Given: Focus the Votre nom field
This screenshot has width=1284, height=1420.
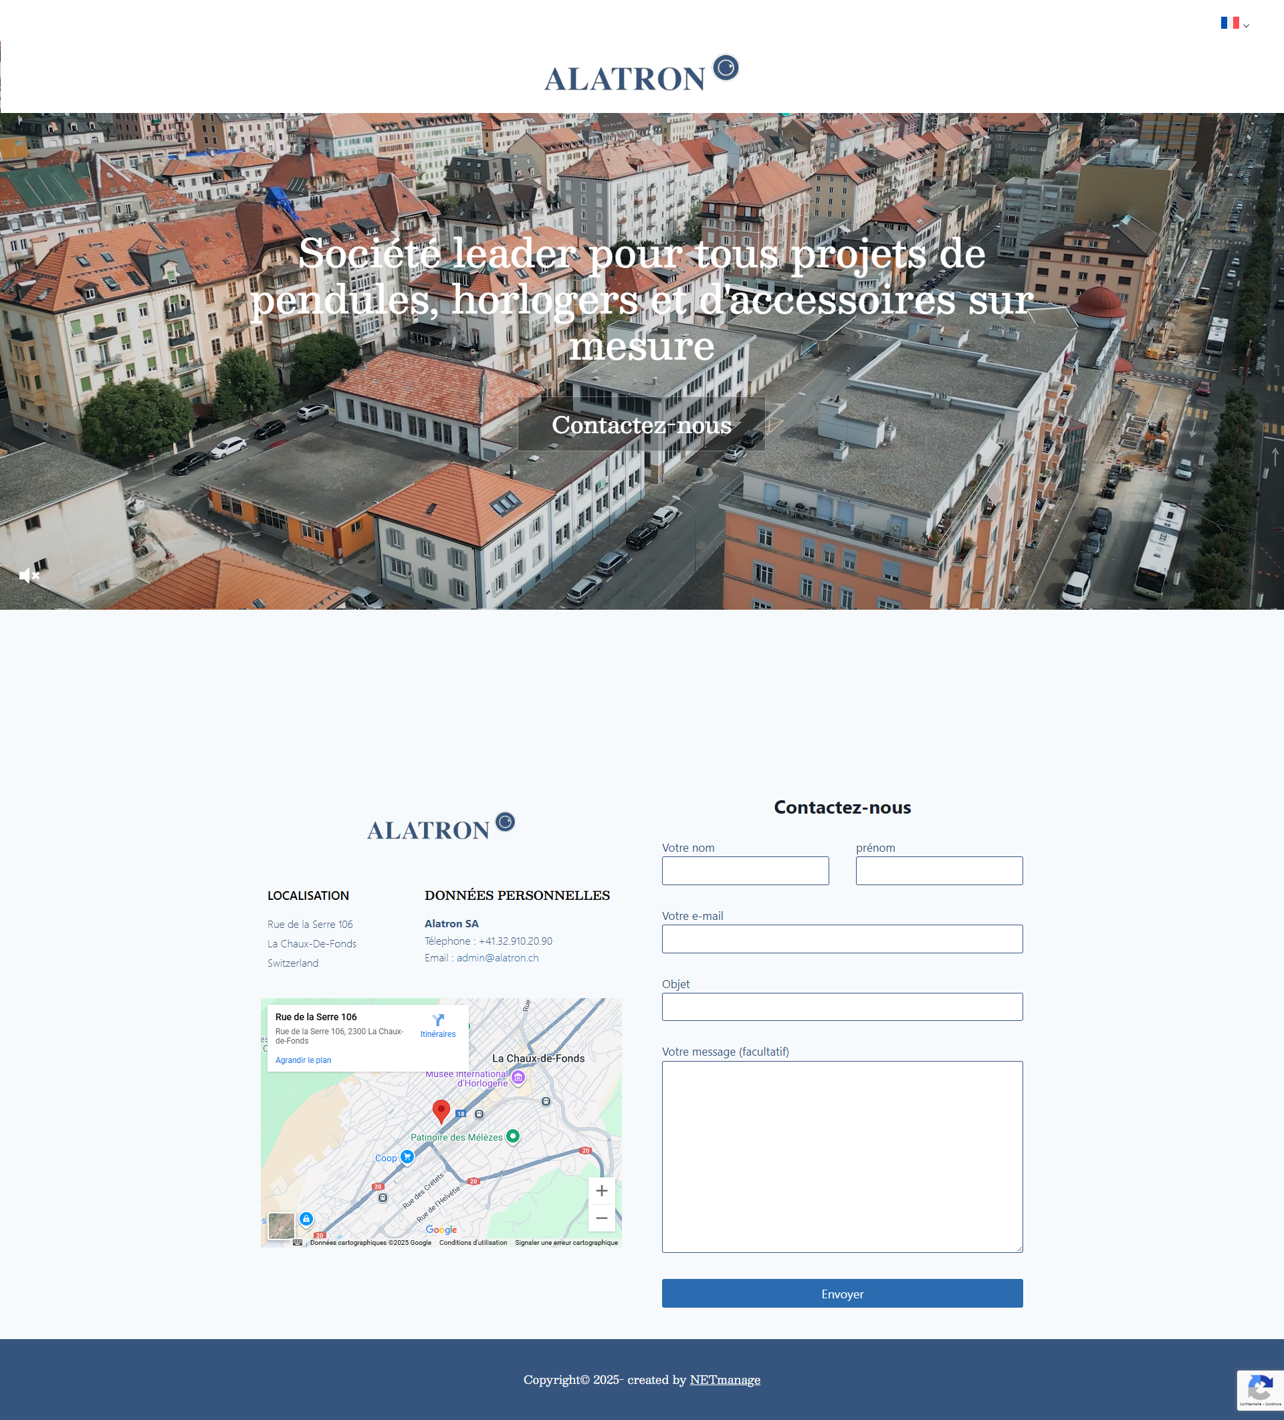Looking at the screenshot, I should [745, 870].
